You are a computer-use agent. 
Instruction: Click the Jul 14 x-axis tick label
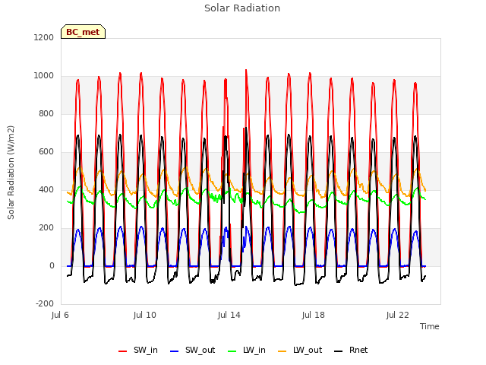click(229, 315)
